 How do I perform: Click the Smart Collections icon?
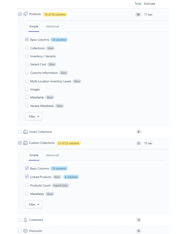click(25, 132)
